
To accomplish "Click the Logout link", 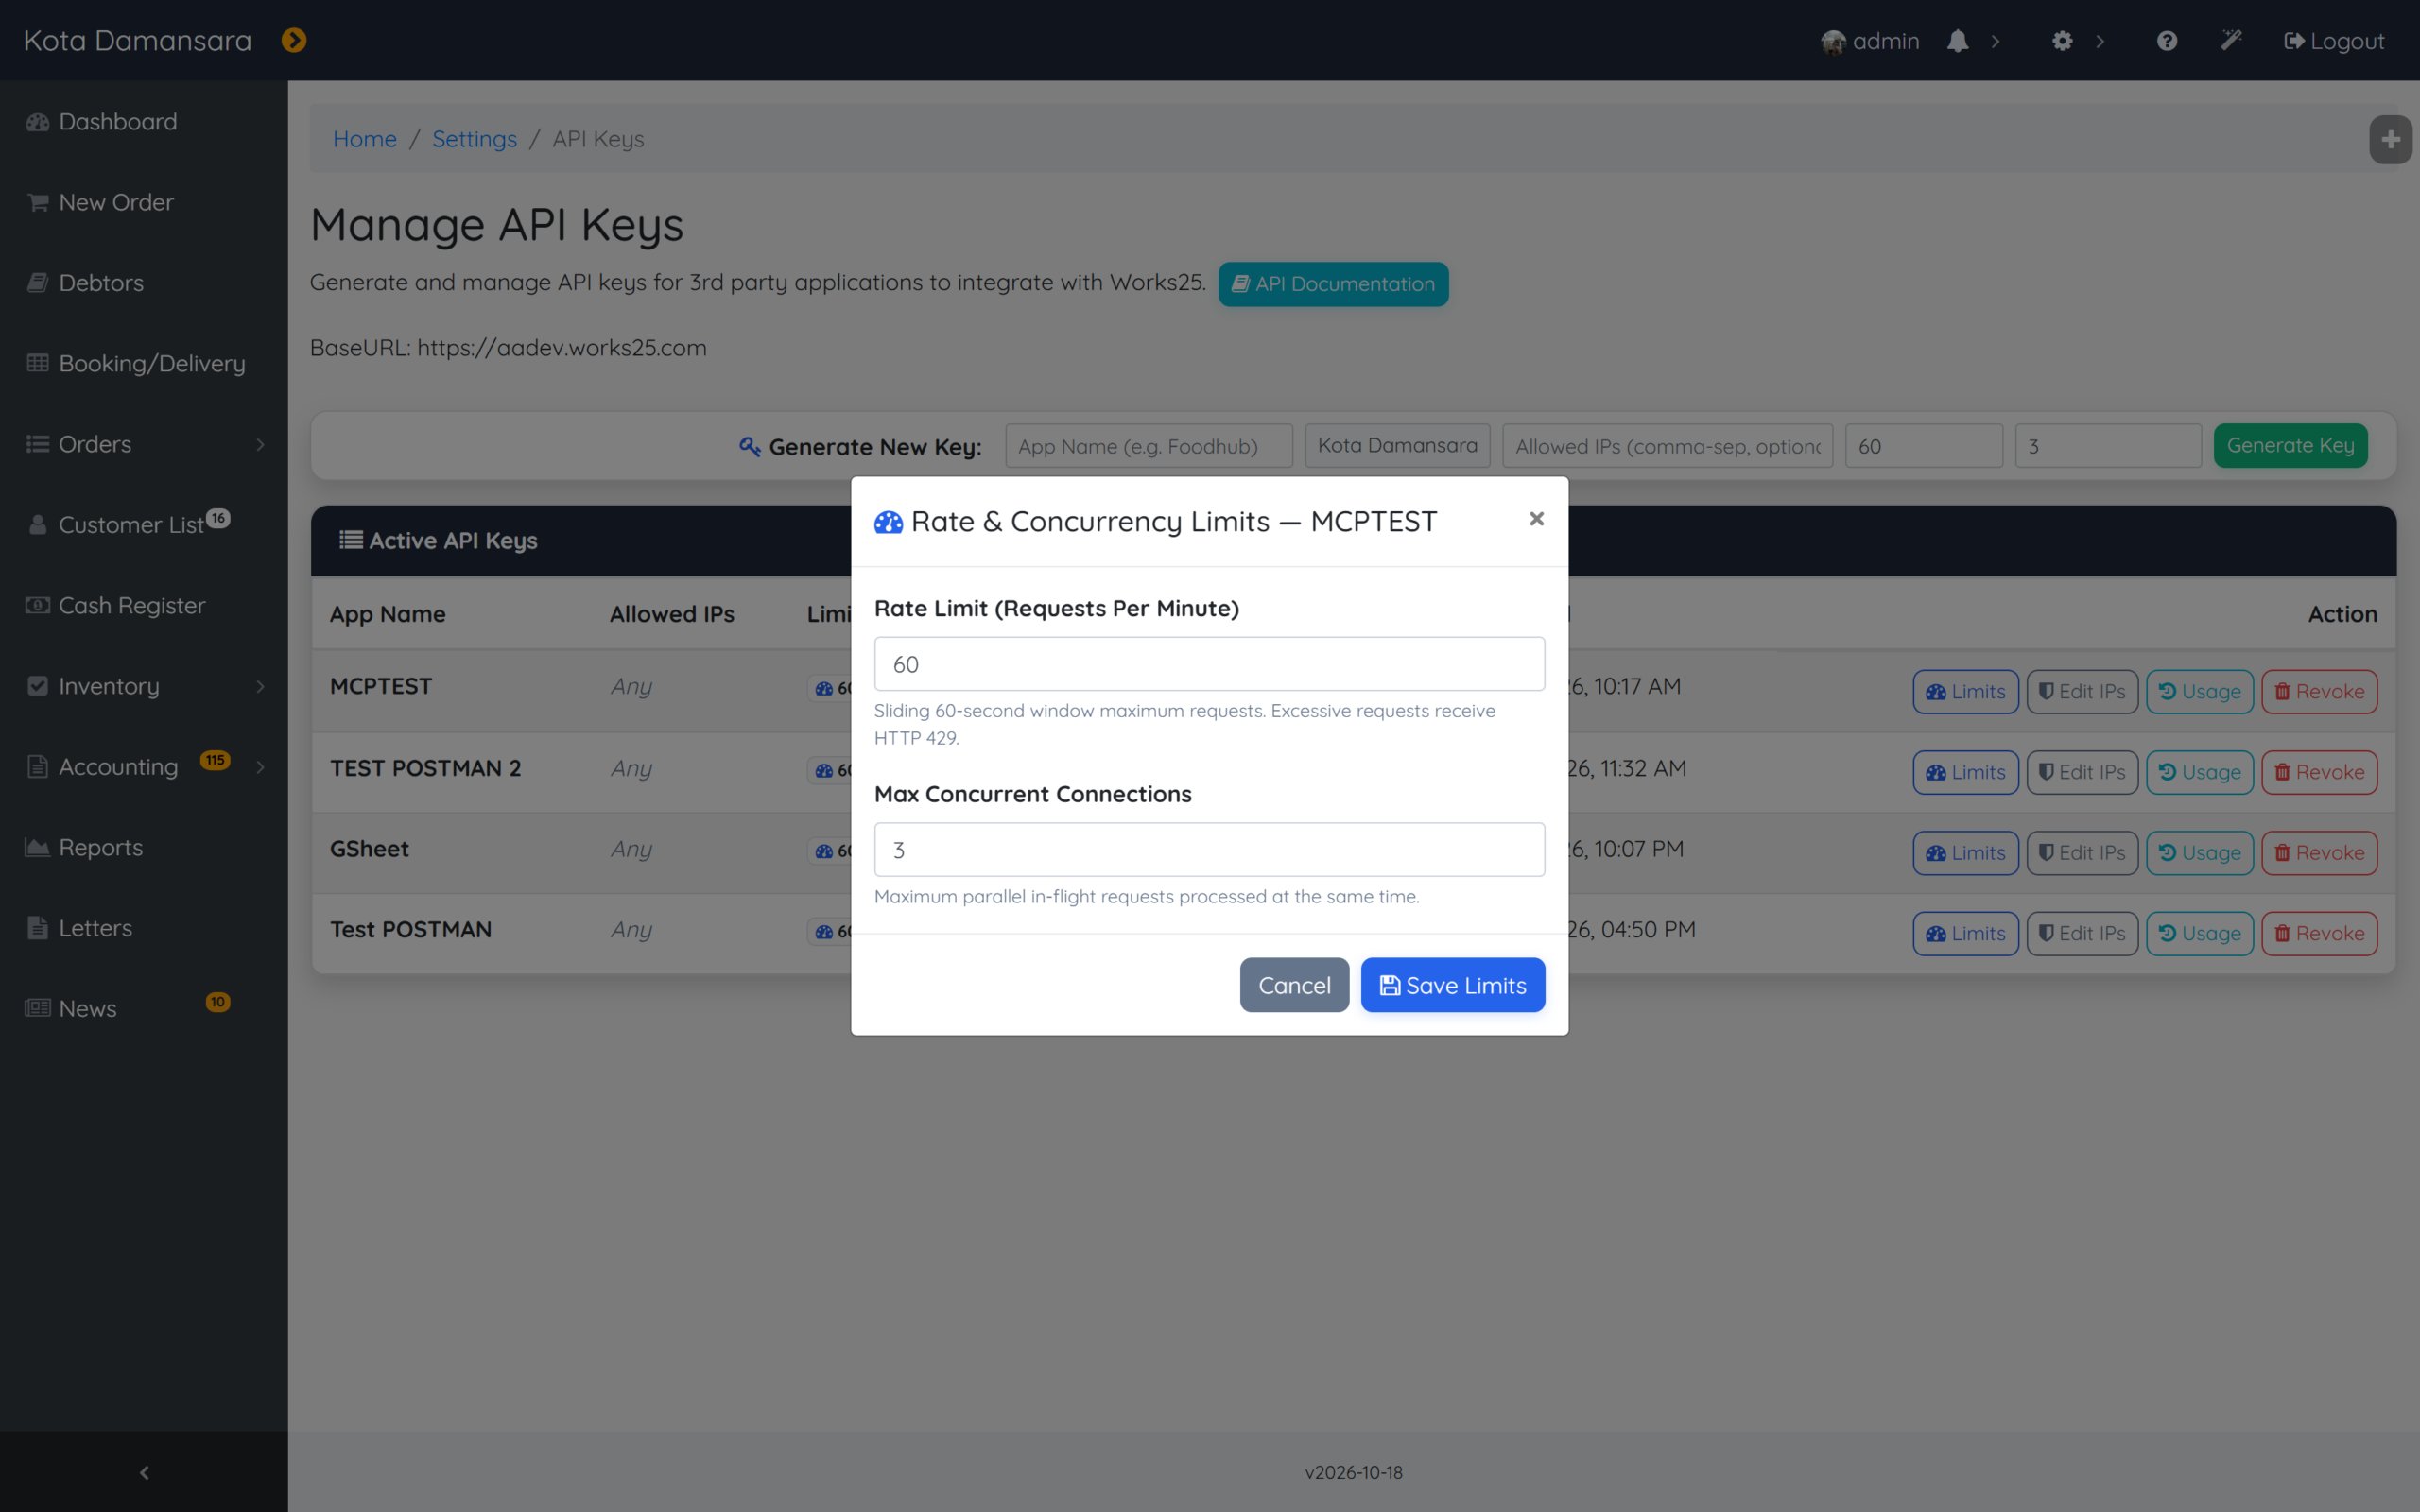I will [2334, 41].
